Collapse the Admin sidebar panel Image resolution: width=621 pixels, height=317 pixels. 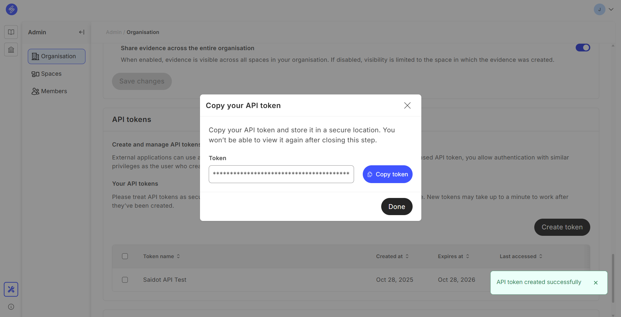tap(82, 32)
